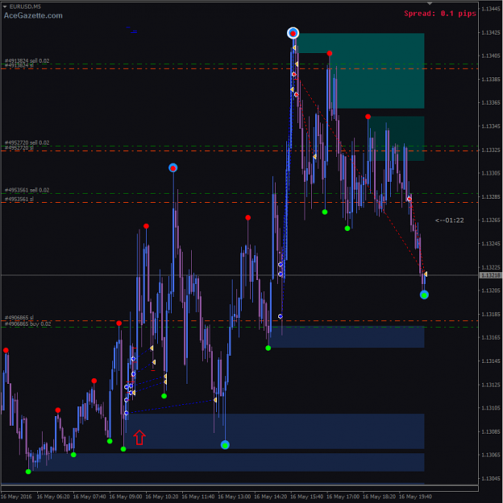The width and height of the screenshot is (503, 503).
Task: Click the EURUSD,M5 chart title
Action: [x=25, y=6]
